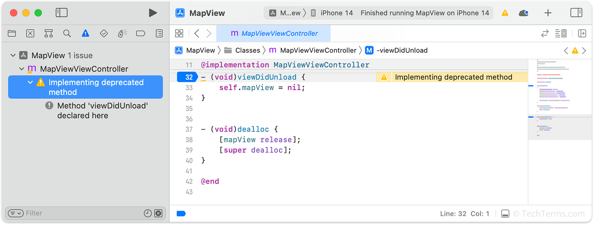The width and height of the screenshot is (594, 225).
Task: Open the report navigator
Action: click(159, 34)
